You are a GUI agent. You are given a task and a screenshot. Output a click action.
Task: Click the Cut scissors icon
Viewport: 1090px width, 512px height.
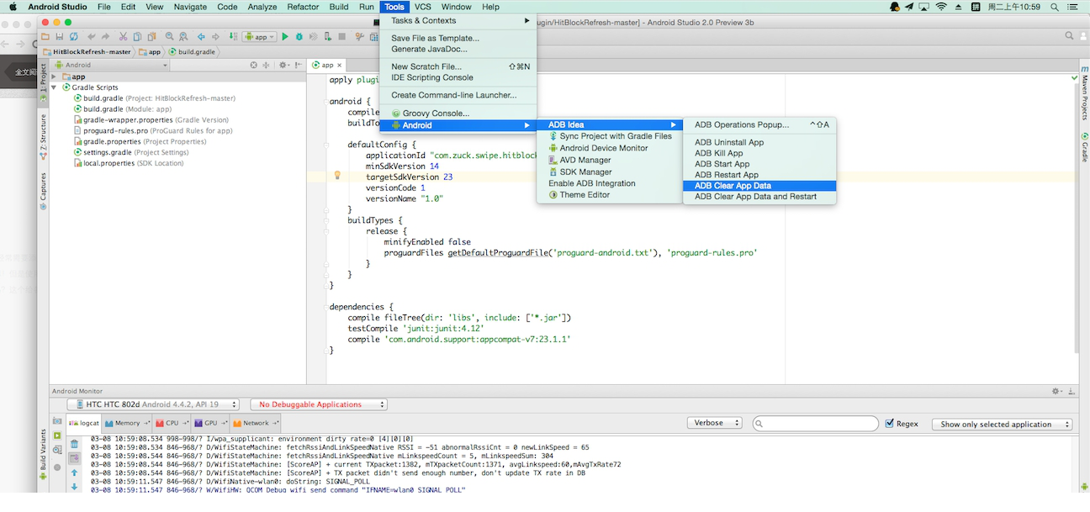[123, 37]
